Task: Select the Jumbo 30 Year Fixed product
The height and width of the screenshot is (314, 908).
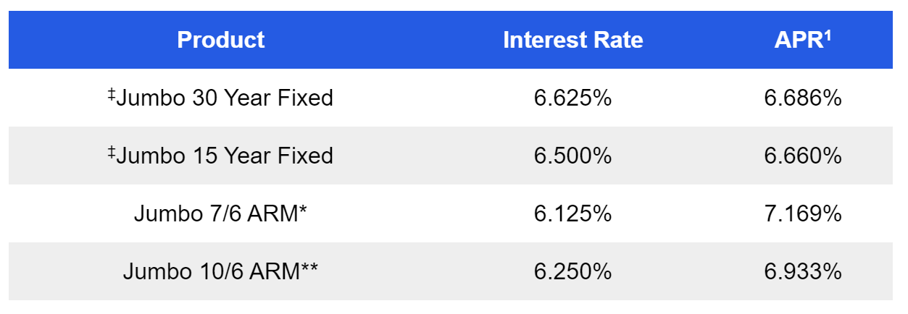Action: [225, 98]
